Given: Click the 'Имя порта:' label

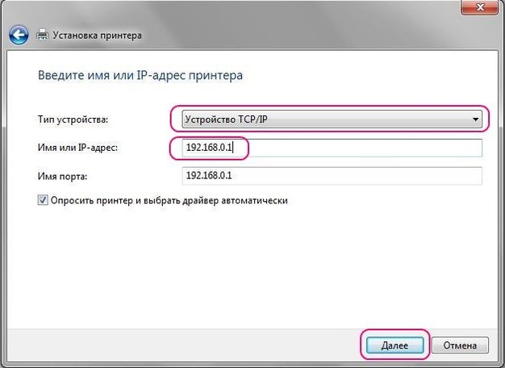Looking at the screenshot, I should (62, 176).
